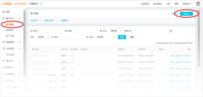Image resolution: width=203 pixels, height=97 pixels.
Task: Click the 费用中心 sidebar icon
Action: 4,61
